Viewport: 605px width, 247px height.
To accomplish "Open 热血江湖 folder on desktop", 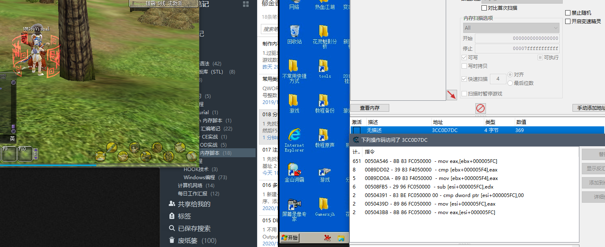I will [x=324, y=5].
